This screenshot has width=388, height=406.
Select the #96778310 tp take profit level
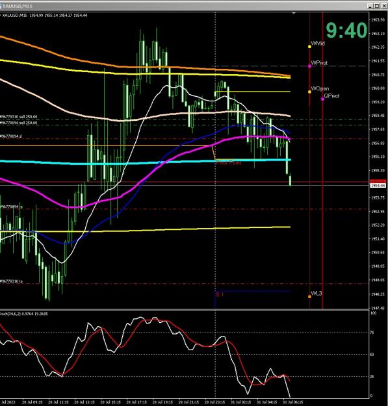184,284
